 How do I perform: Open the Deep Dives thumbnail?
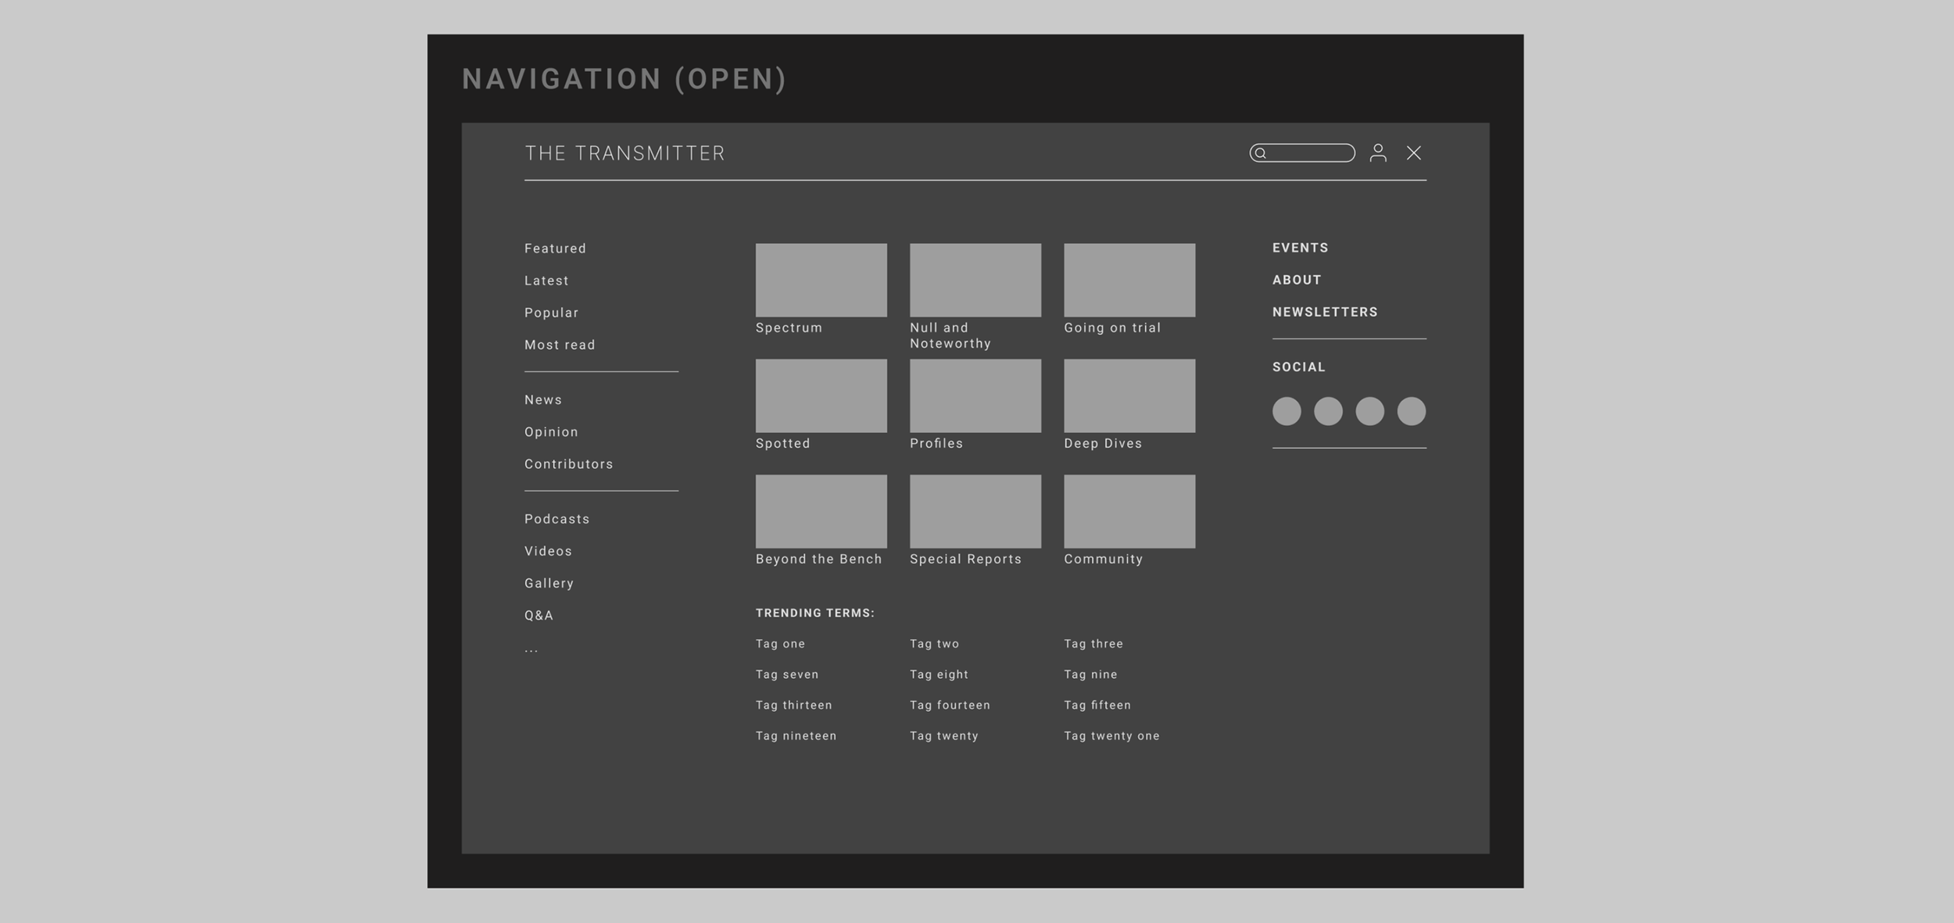[x=1129, y=395]
